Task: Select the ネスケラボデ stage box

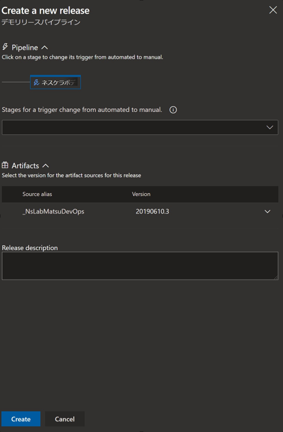Action: 55,82
